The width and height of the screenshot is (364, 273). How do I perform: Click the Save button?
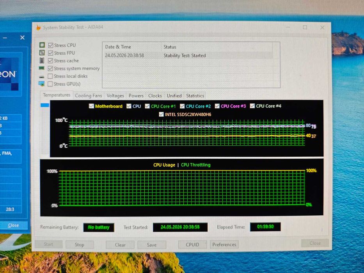click(x=152, y=245)
